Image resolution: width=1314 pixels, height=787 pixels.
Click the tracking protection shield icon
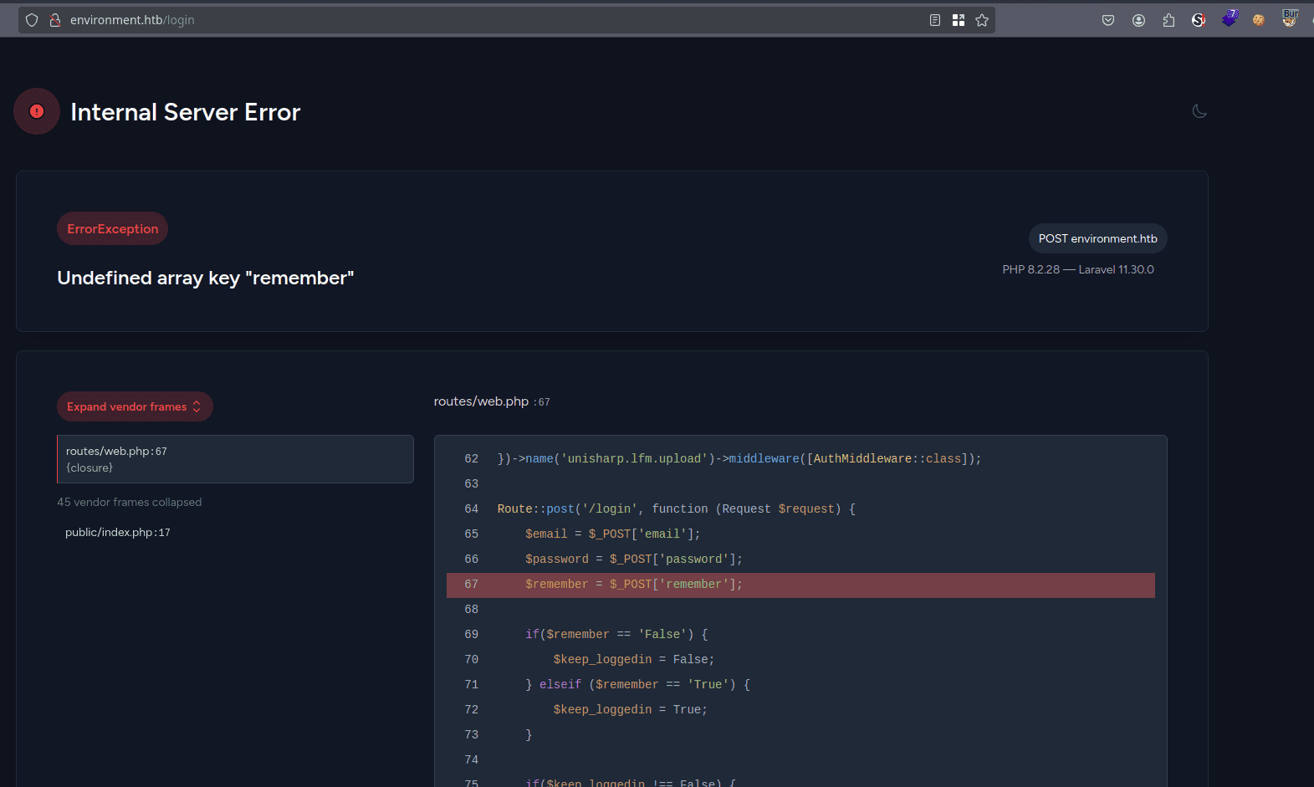32,20
